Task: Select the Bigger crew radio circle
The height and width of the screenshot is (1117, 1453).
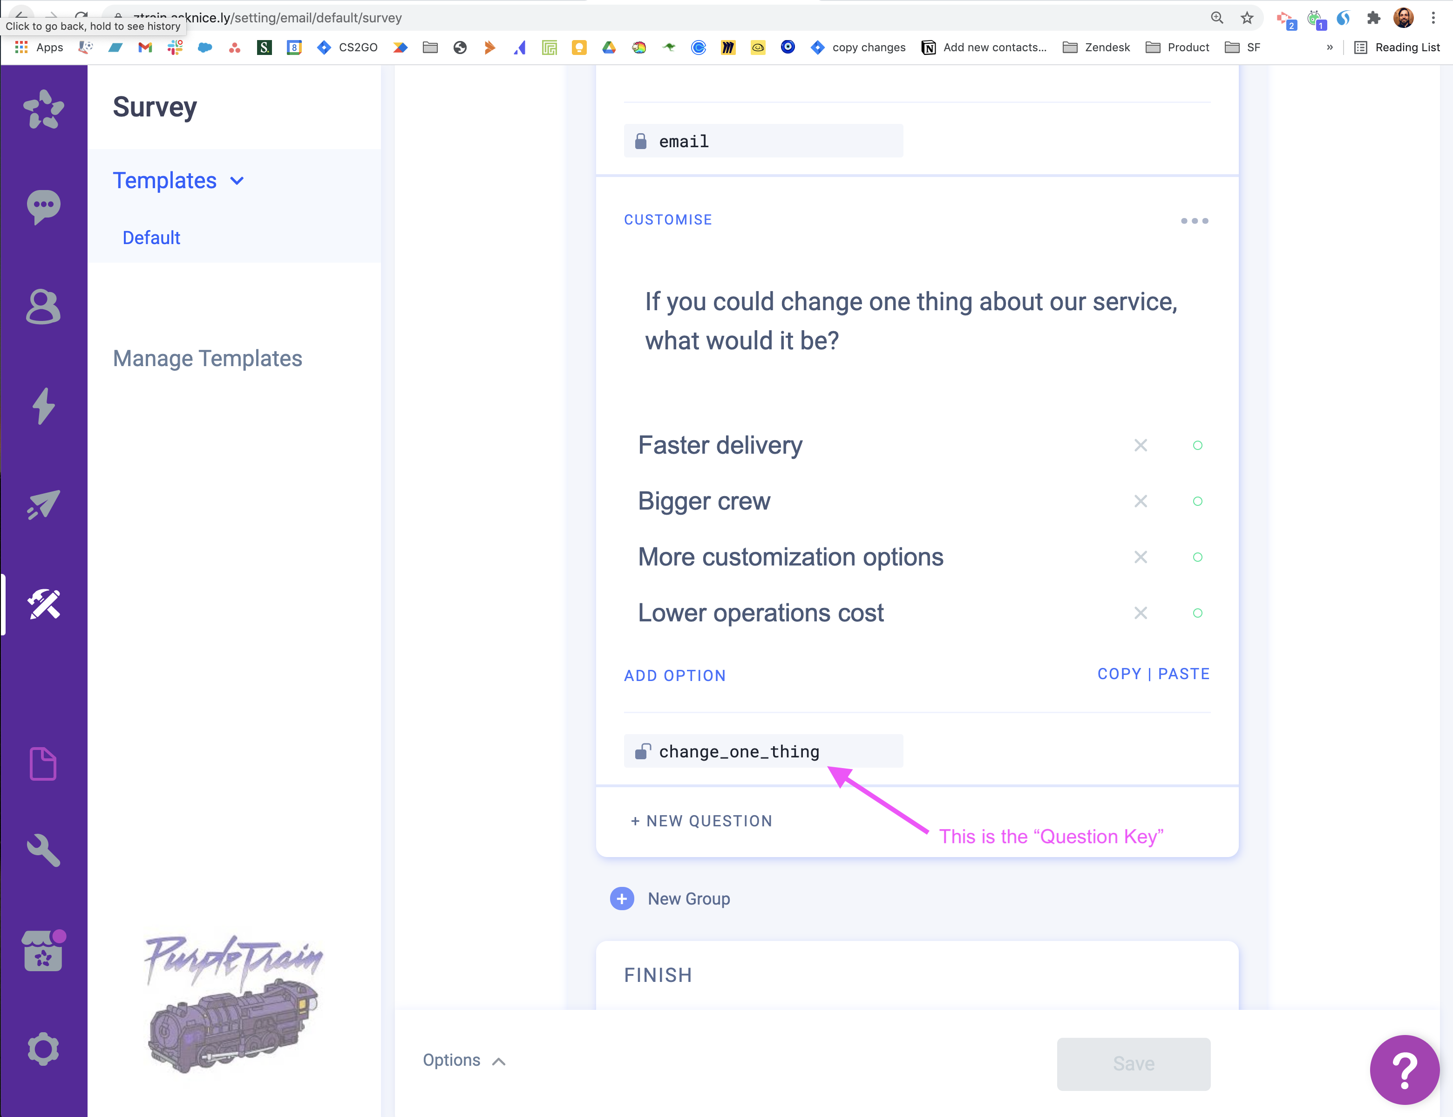Action: pyautogui.click(x=1197, y=501)
